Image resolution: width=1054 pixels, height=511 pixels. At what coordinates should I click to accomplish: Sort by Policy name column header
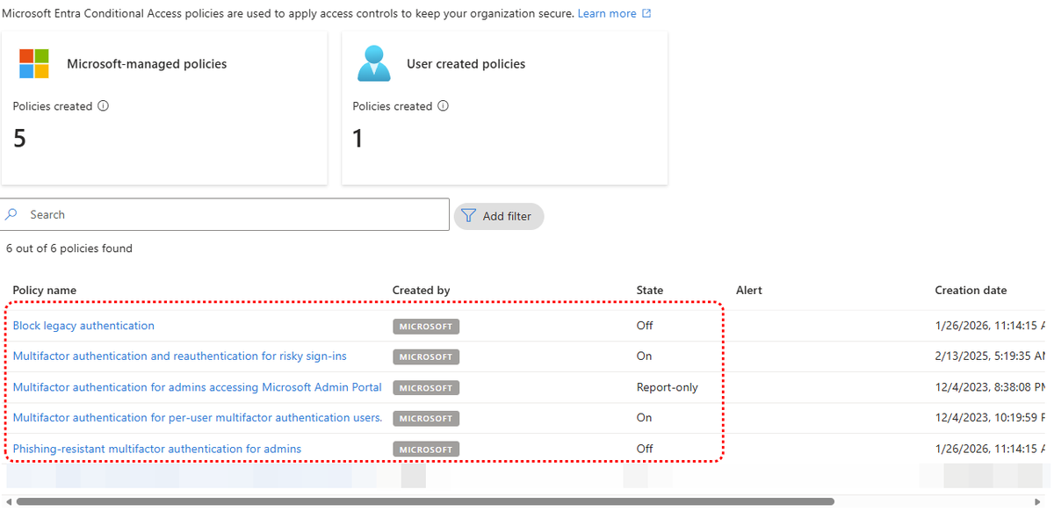click(44, 291)
